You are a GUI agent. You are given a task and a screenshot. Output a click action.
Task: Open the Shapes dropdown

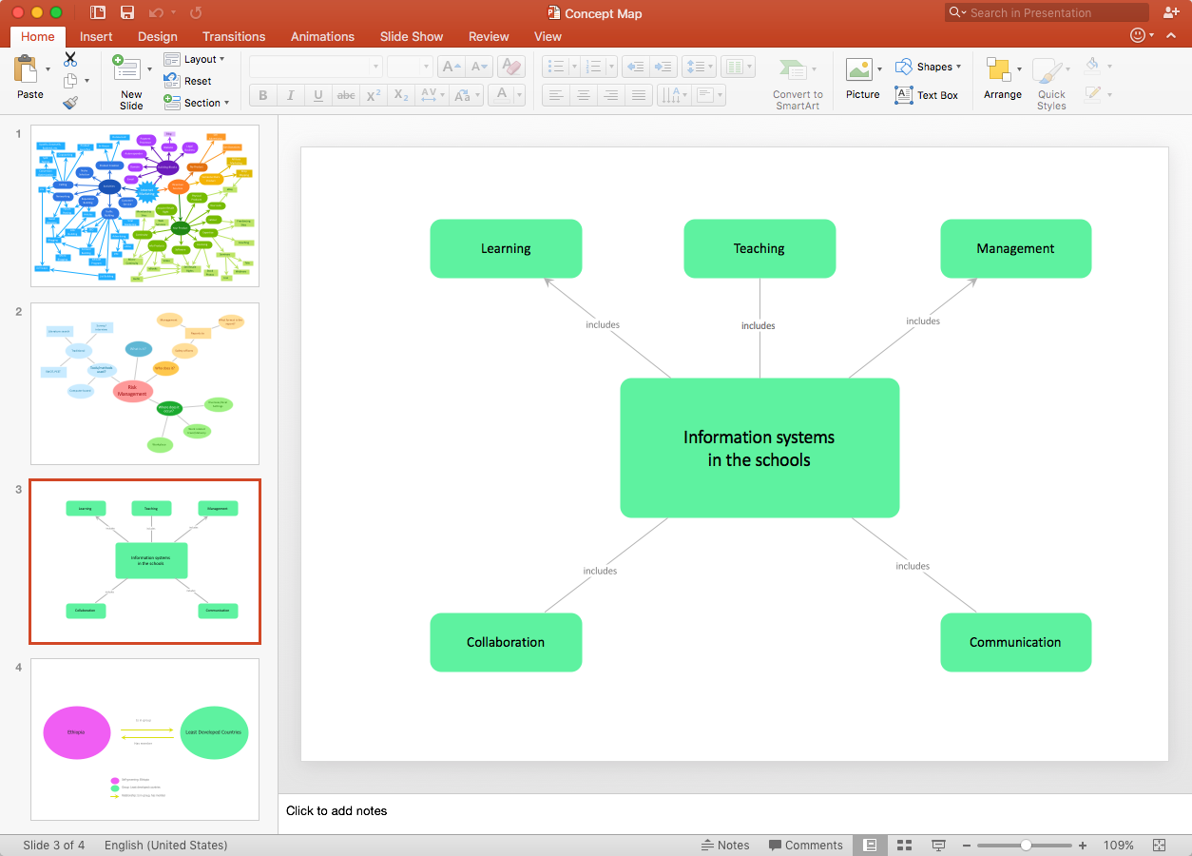929,67
